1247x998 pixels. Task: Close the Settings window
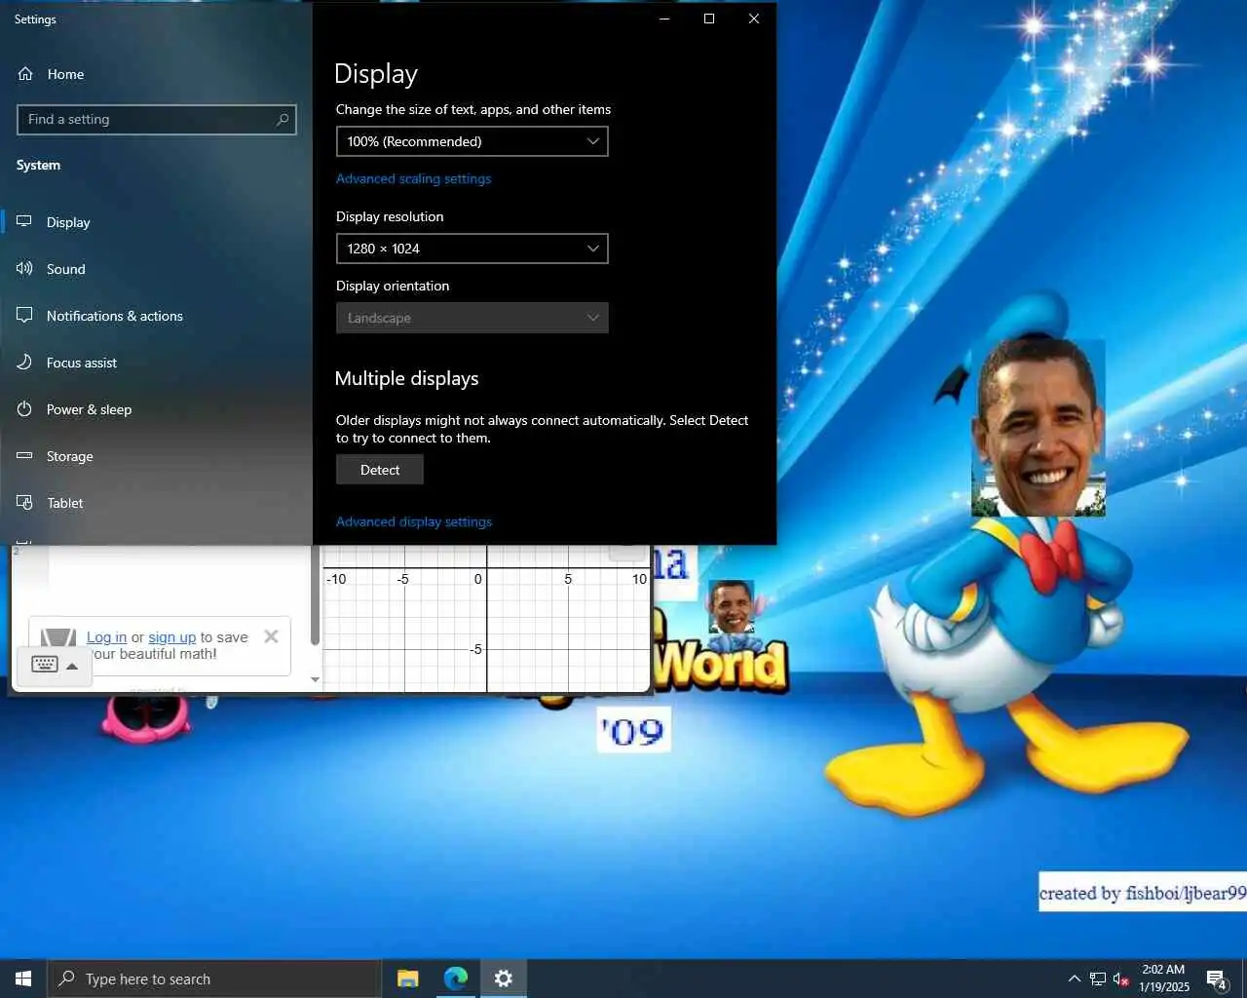click(x=754, y=19)
